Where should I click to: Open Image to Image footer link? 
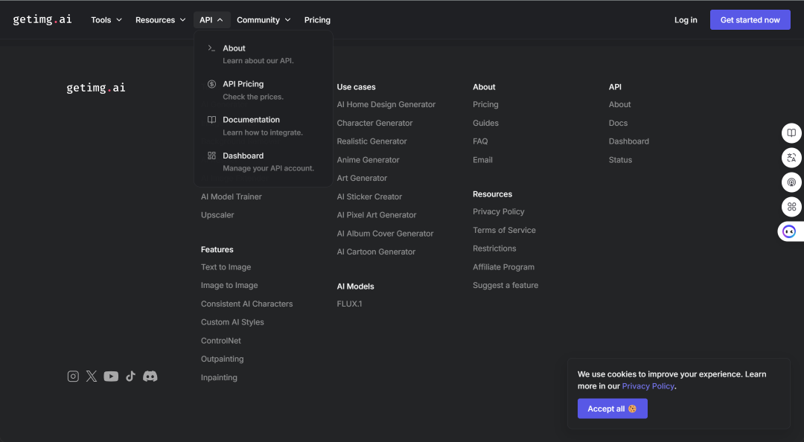pos(229,286)
